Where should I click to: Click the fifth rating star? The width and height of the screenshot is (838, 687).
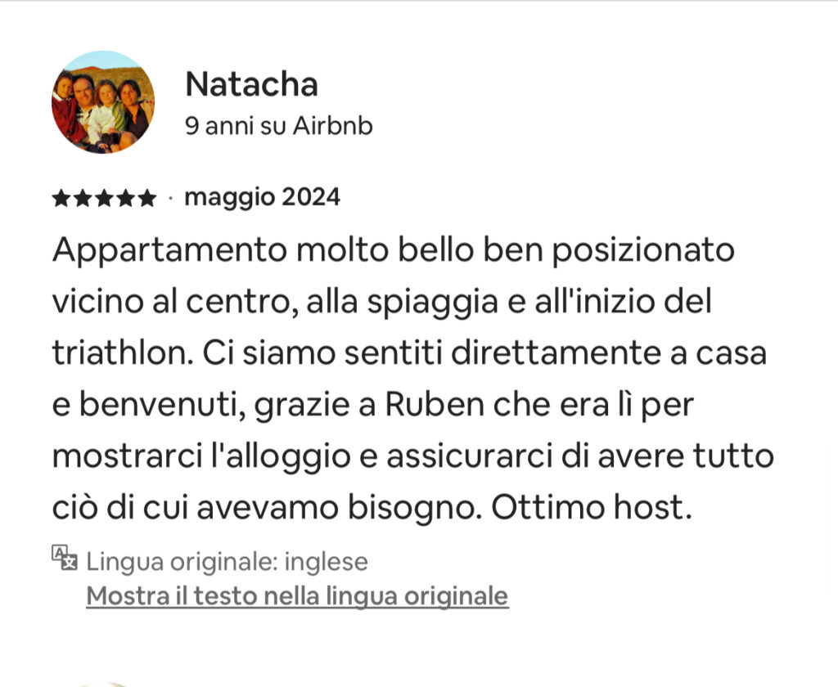click(146, 198)
